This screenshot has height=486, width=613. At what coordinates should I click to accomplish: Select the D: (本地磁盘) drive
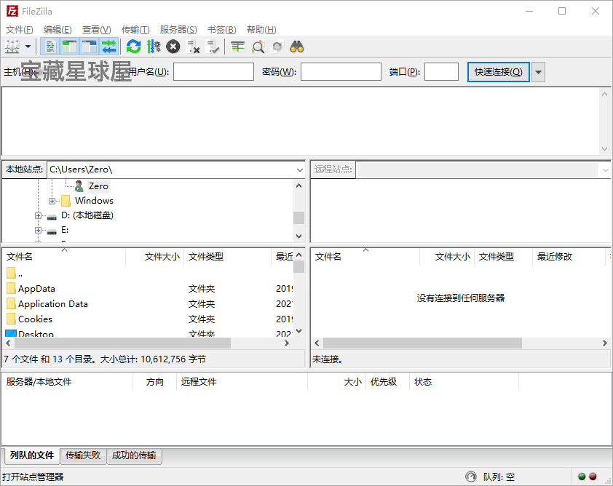87,215
